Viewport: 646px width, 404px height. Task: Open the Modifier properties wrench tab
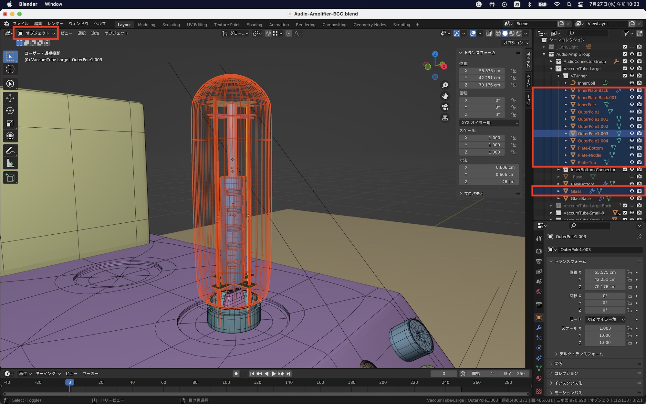pos(539,328)
